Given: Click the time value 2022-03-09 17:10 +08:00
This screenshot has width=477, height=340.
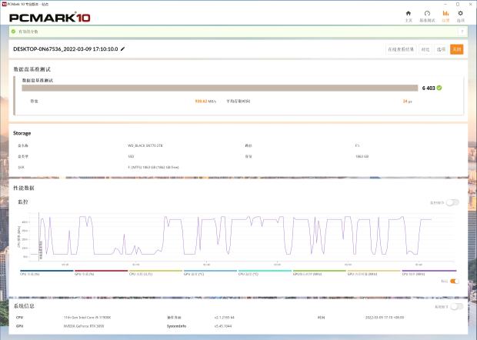Looking at the screenshot, I should tap(385, 317).
